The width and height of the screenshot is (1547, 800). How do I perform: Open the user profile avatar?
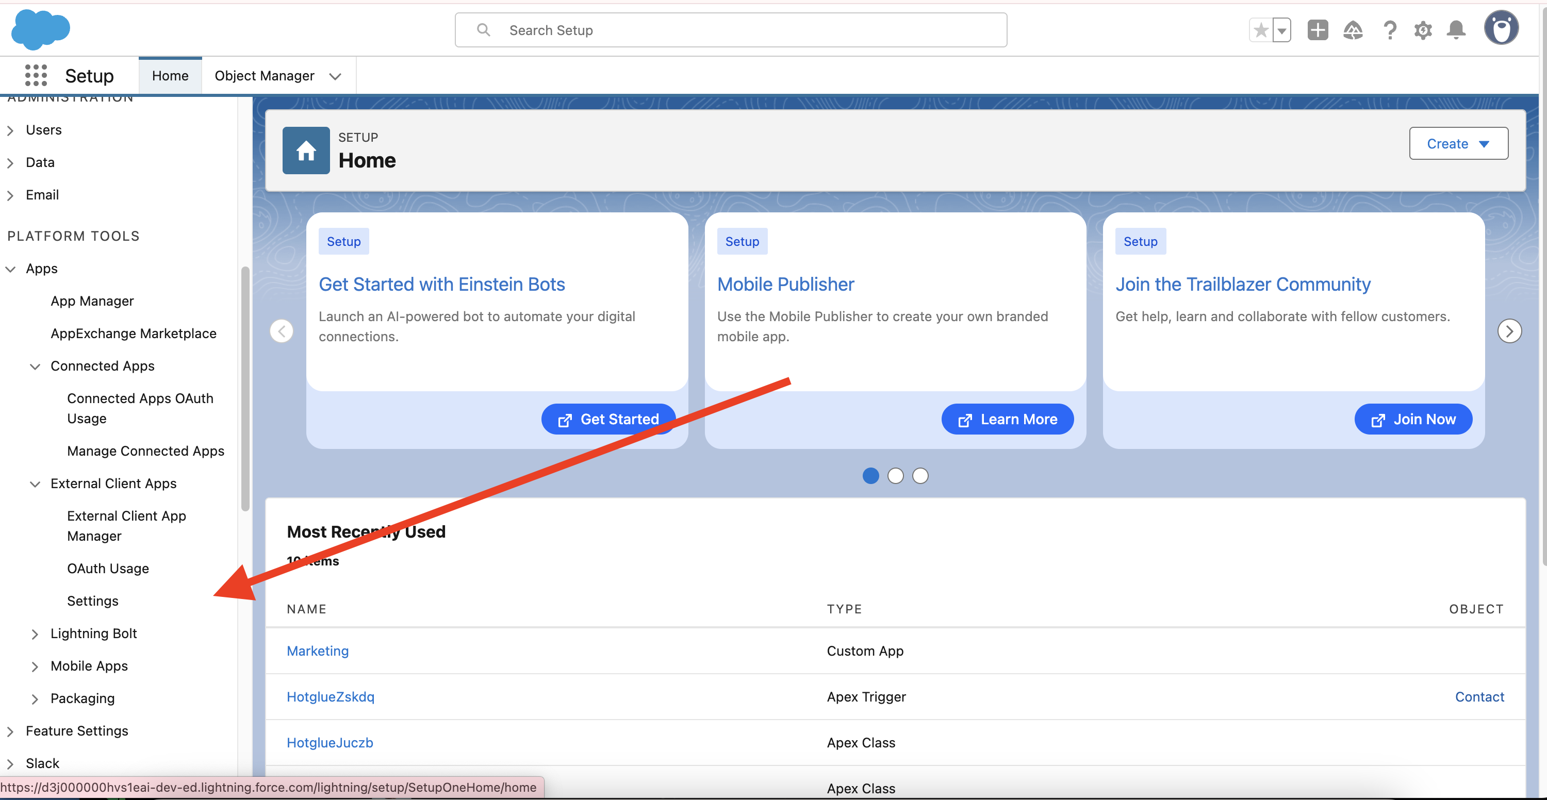(x=1501, y=28)
